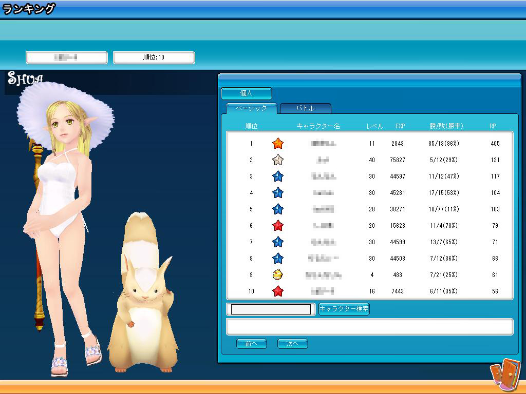Go to next page with 次へ
The image size is (526, 394).
click(292, 343)
